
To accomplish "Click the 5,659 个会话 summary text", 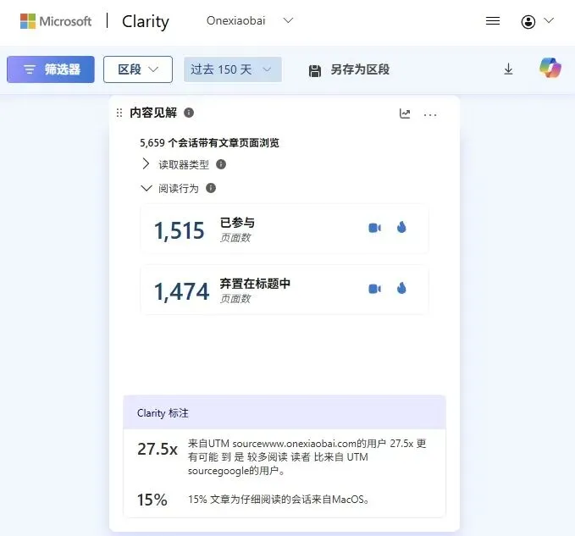I will click(x=209, y=142).
